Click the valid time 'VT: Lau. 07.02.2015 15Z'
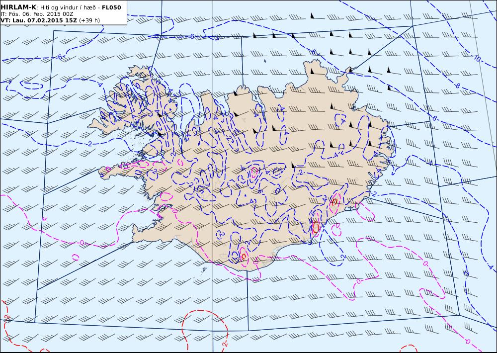 coord(39,20)
